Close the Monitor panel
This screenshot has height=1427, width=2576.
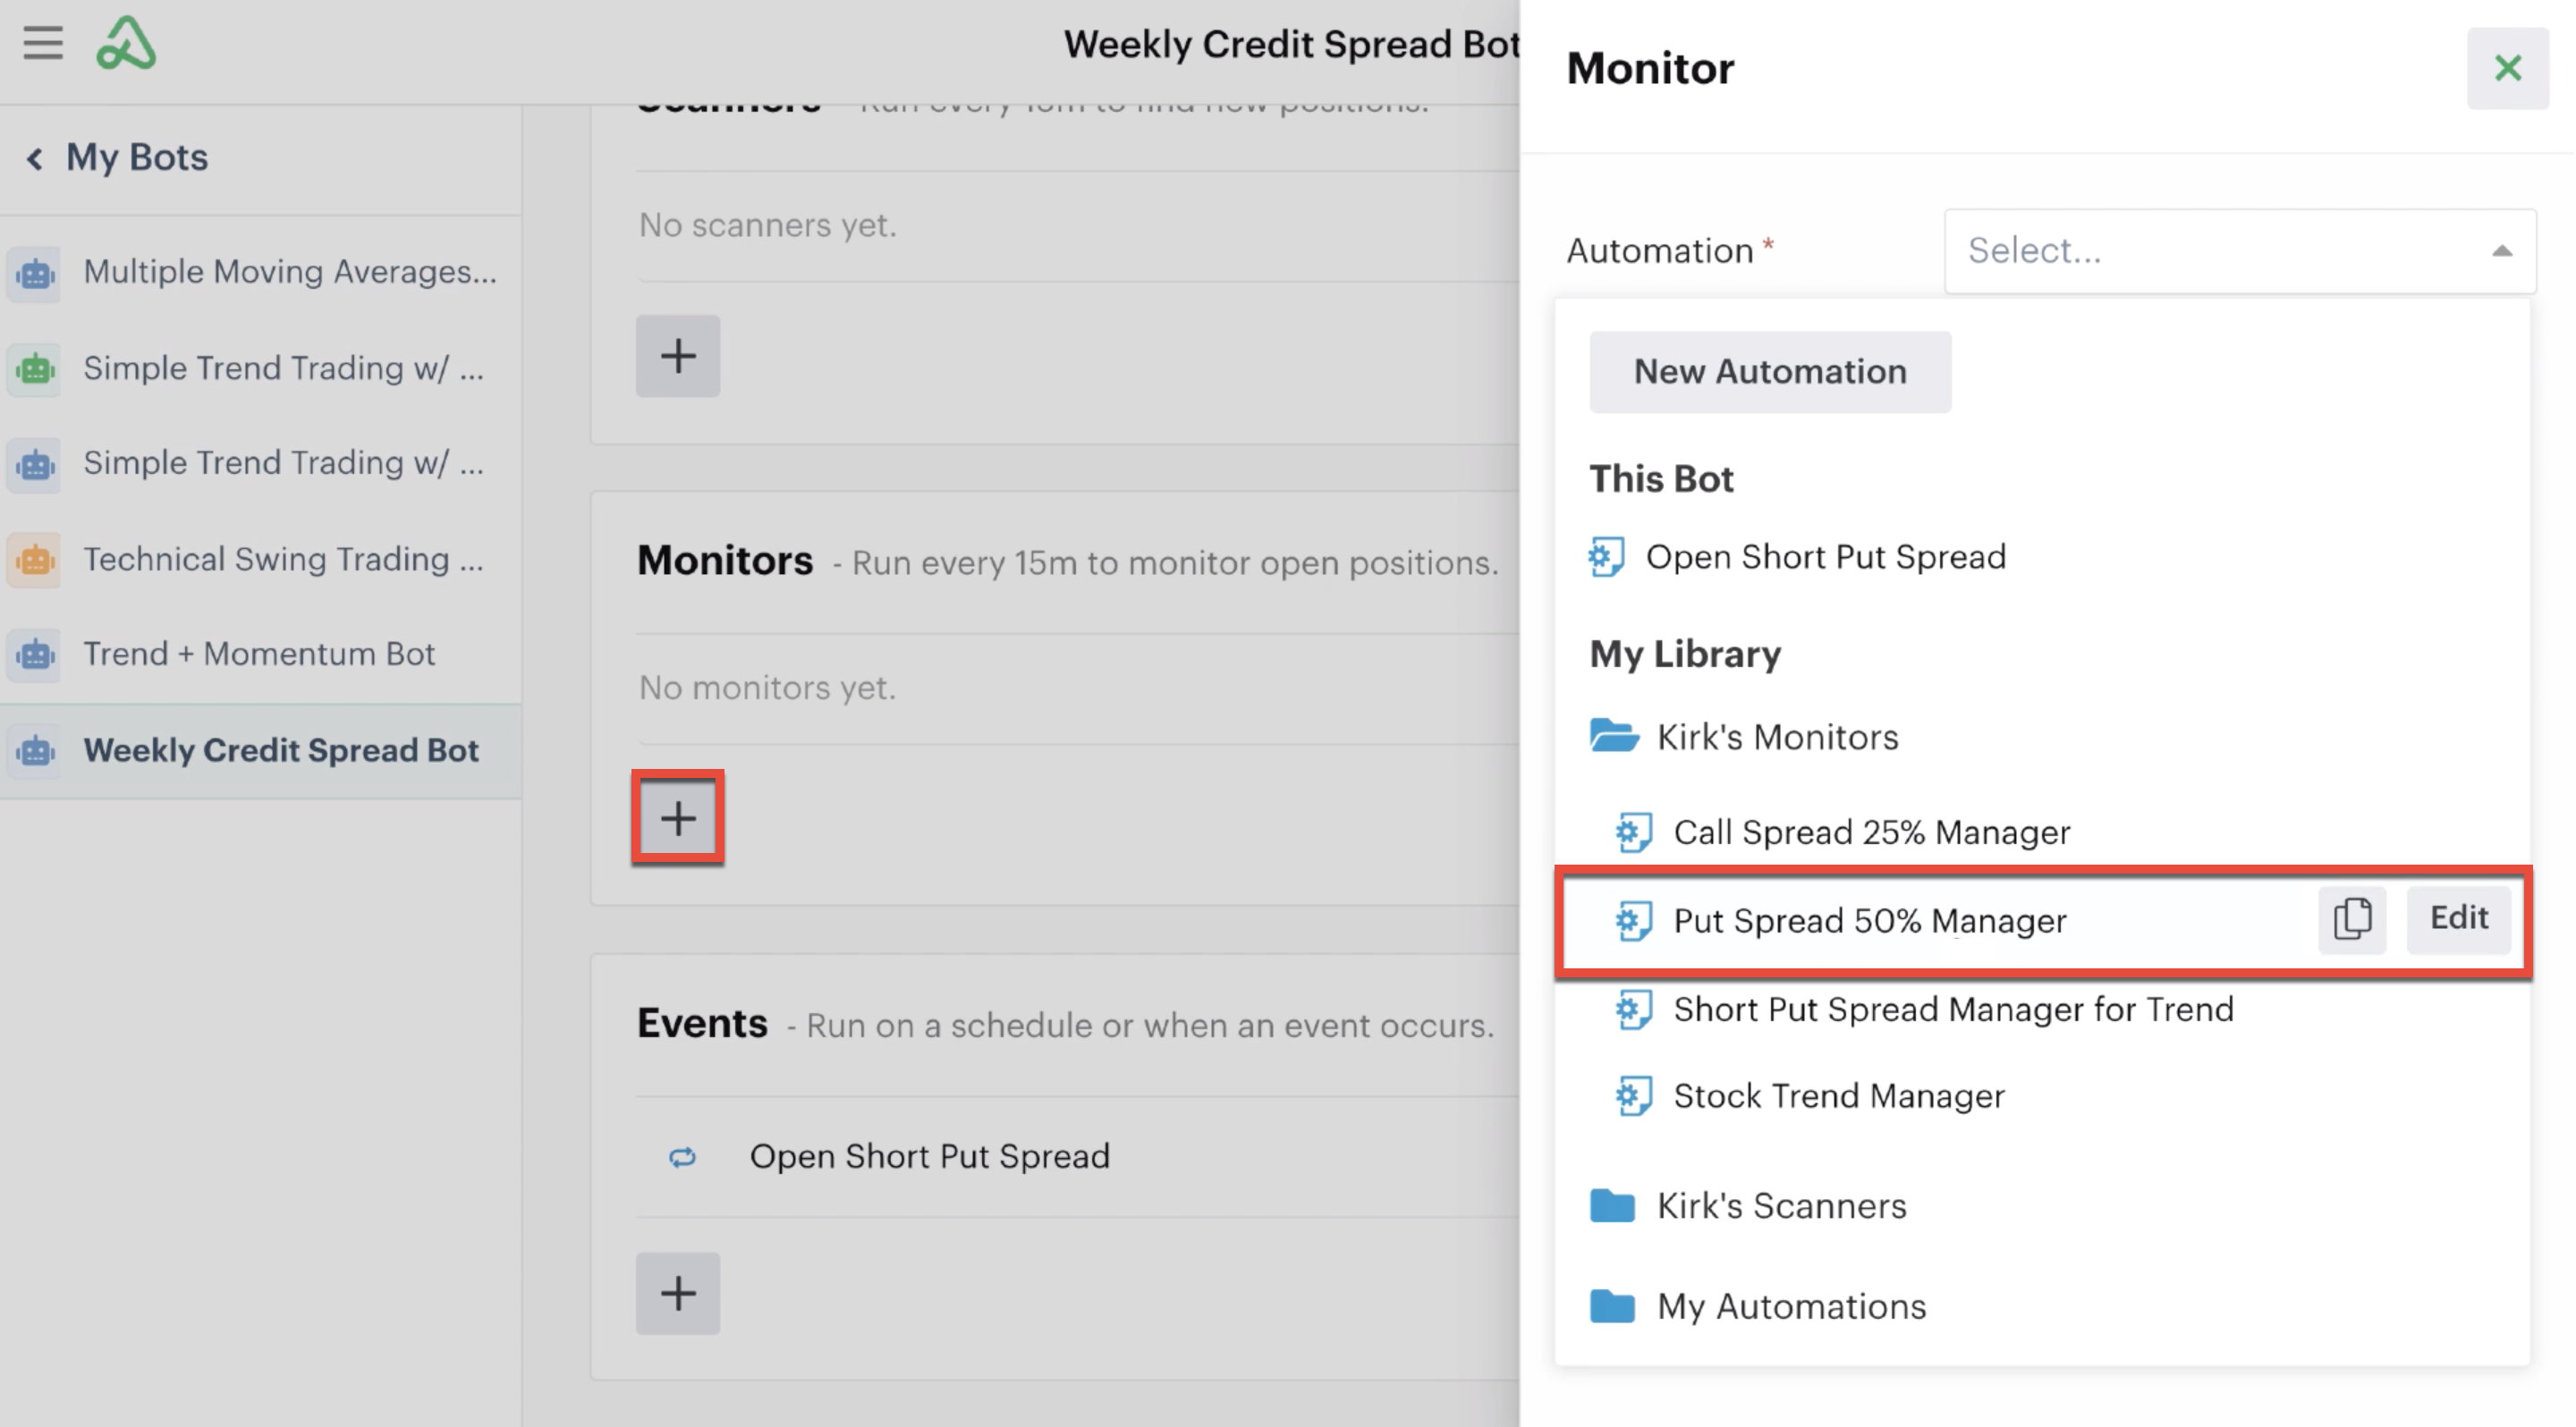click(2508, 68)
